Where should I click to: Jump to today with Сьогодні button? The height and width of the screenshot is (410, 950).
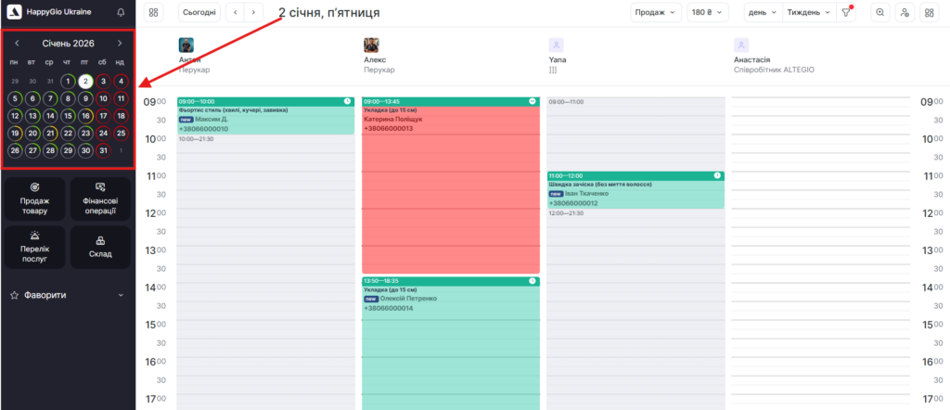point(199,12)
